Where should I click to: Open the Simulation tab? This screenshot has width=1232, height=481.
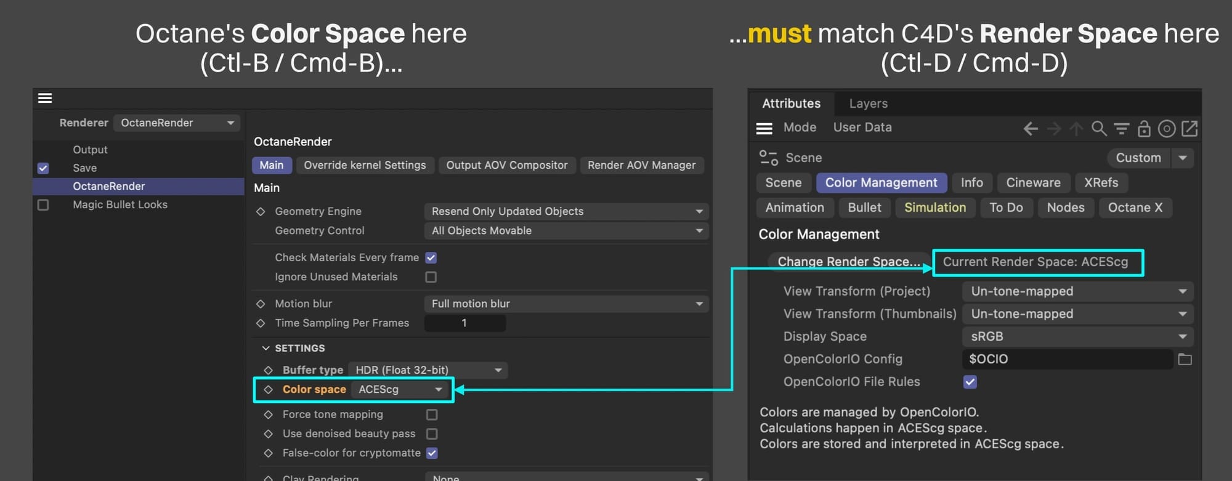pos(935,208)
